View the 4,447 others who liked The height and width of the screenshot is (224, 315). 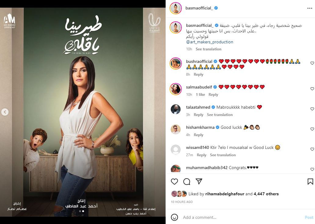click(x=266, y=194)
